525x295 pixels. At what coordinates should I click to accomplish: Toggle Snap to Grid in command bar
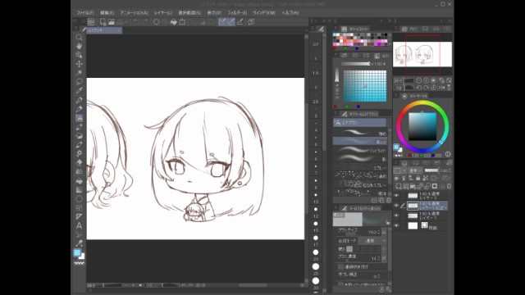240,22
